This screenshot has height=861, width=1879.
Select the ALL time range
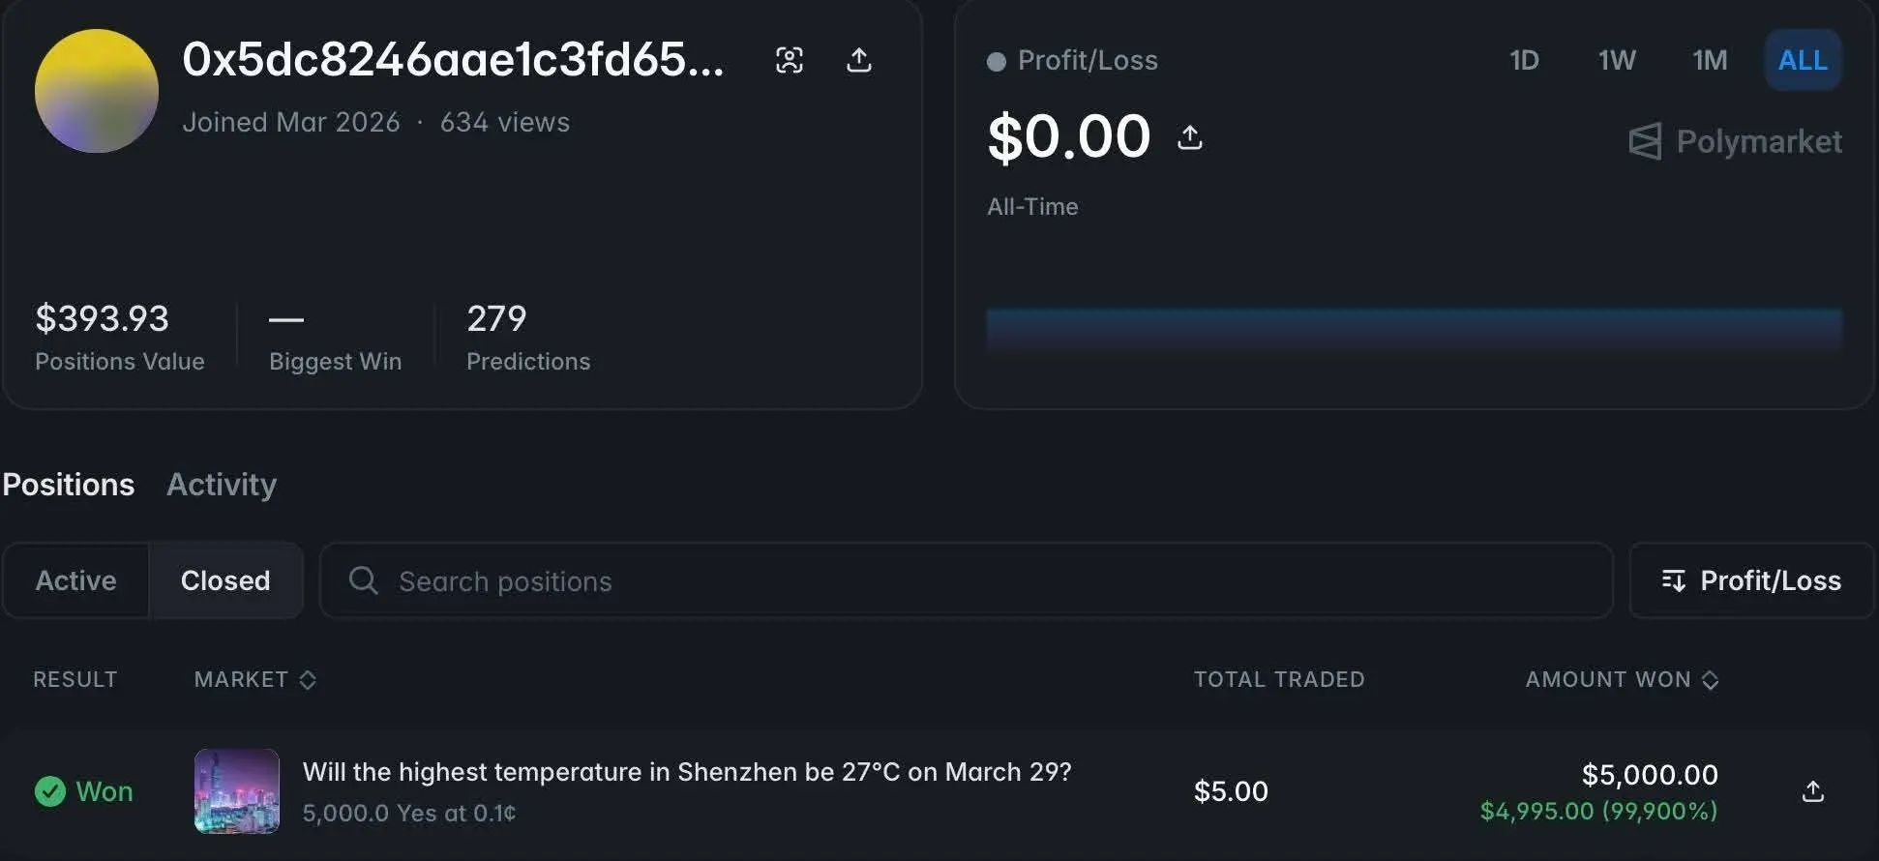[1802, 60]
